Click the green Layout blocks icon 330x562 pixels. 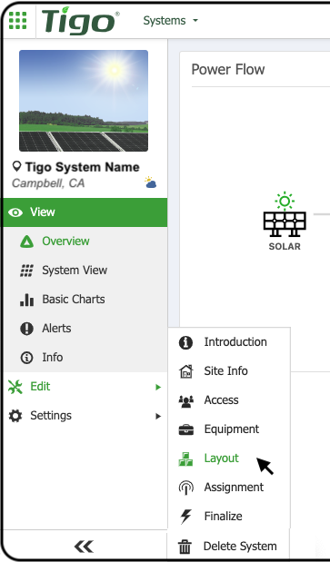pyautogui.click(x=185, y=459)
